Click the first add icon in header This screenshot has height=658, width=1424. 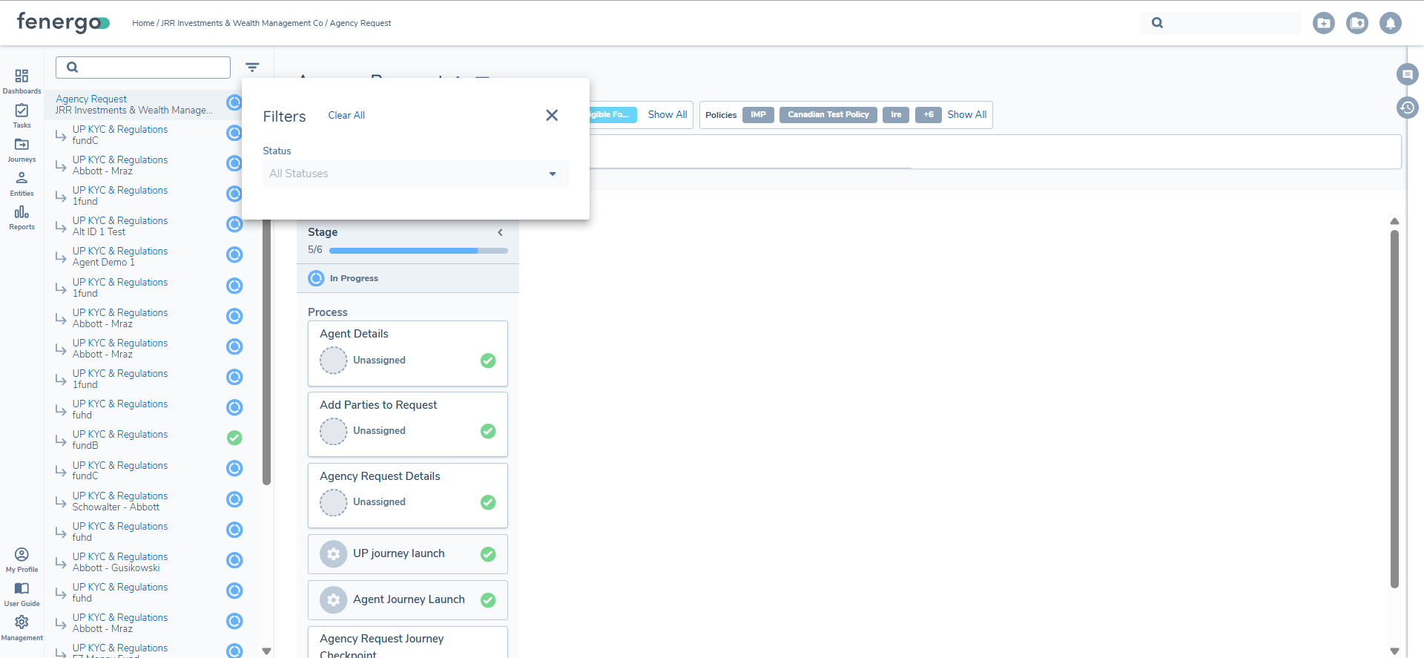[x=1324, y=23]
